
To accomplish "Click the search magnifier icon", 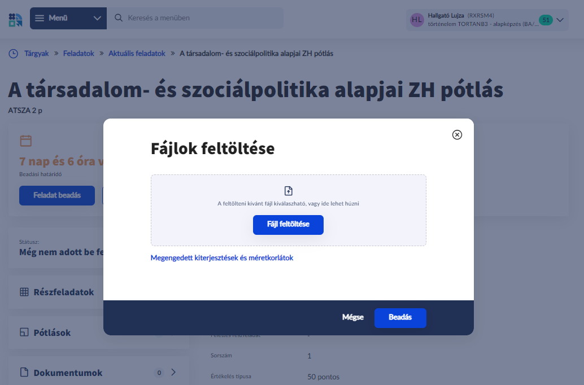I will (119, 18).
